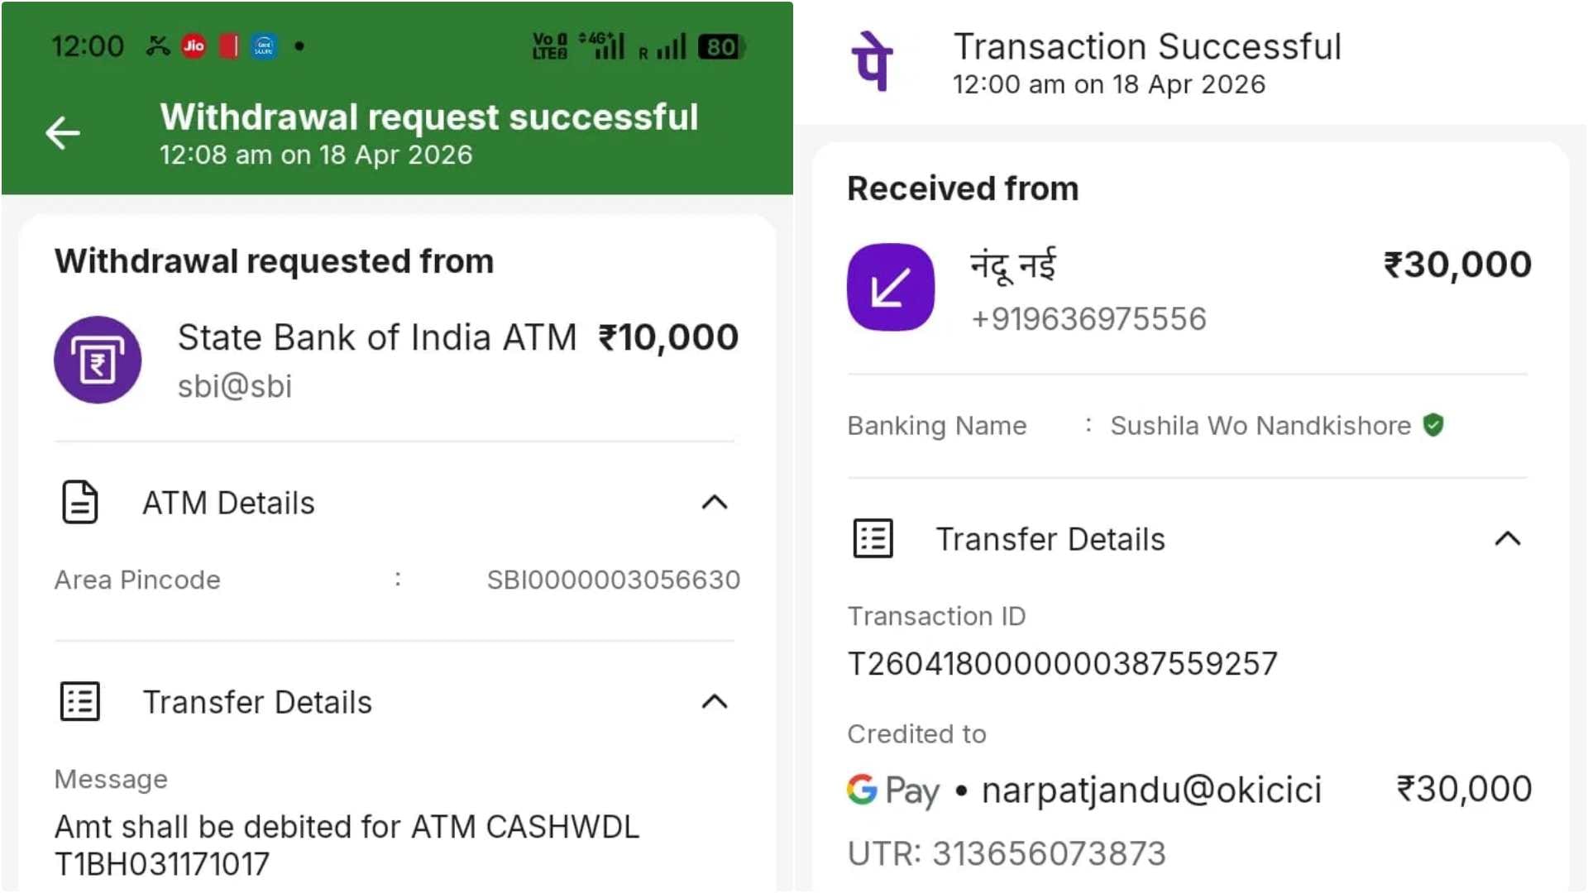Viewport: 1588px width, 893px height.
Task: Tap the Google Pay logo
Action: pos(892,790)
